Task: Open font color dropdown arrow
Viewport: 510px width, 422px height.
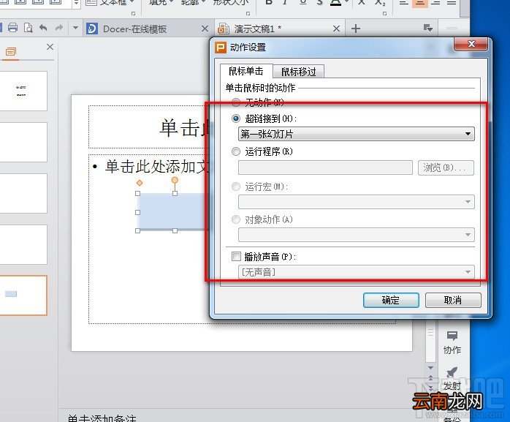Action: [347, 3]
